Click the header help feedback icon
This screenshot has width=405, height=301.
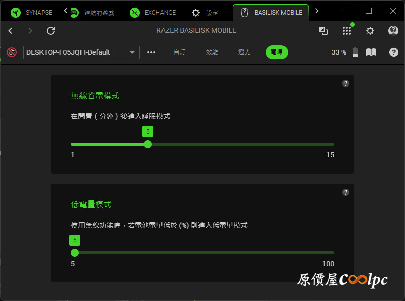(393, 31)
